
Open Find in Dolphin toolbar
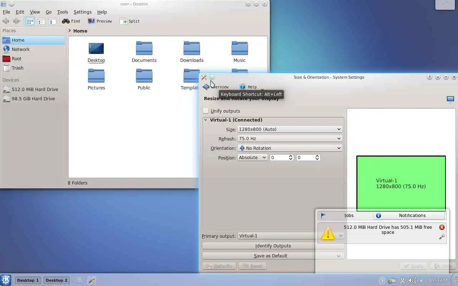pos(71,21)
